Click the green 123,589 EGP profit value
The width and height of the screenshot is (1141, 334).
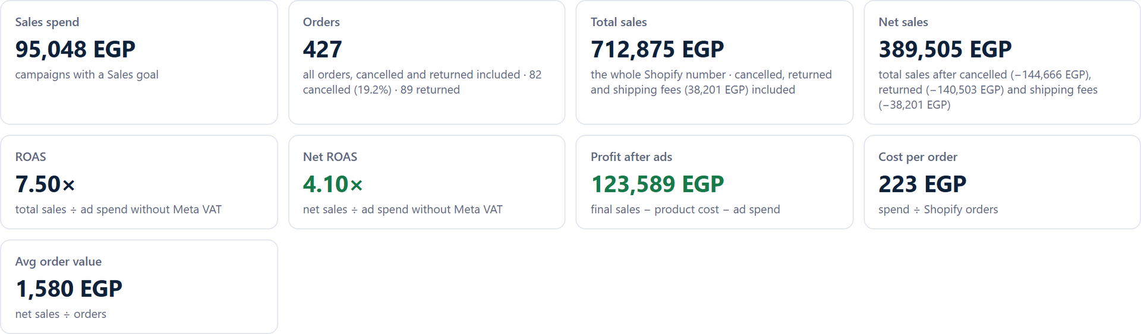coord(657,184)
